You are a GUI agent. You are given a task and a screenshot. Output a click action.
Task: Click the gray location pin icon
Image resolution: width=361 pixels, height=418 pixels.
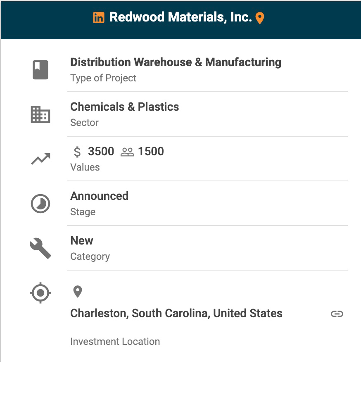coord(78,292)
